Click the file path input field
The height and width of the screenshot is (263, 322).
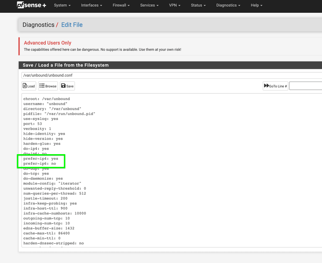pos(172,75)
